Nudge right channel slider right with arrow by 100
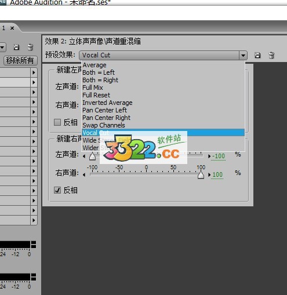The image size is (287, 295). point(209,175)
